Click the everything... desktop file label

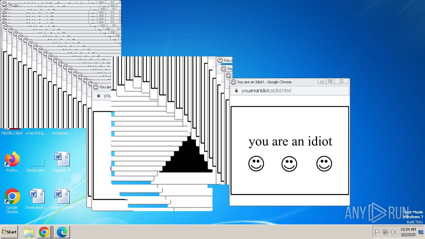[x=37, y=133]
